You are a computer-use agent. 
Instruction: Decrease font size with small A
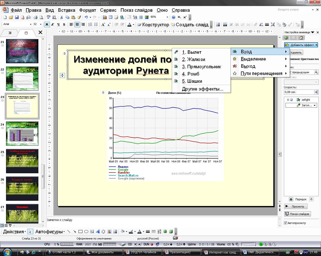(109, 24)
